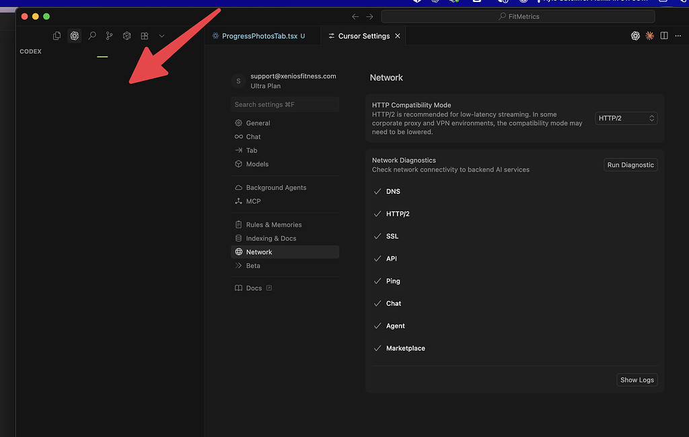Select the Beta section in settings
Image resolution: width=689 pixels, height=437 pixels.
254,265
